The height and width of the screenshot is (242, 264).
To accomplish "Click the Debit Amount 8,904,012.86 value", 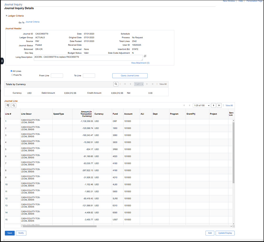I will pyautogui.click(x=70, y=93).
